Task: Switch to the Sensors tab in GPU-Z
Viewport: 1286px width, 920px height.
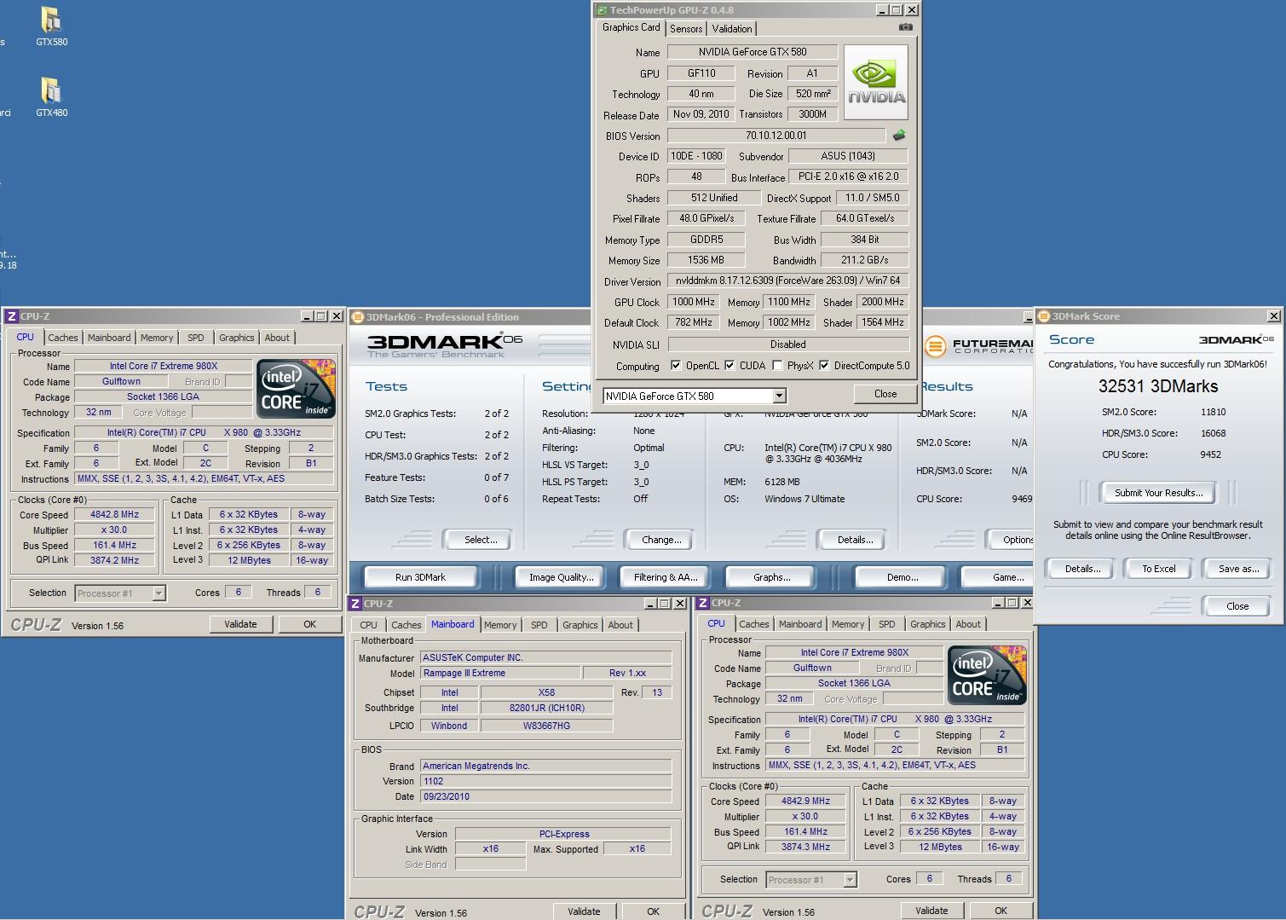Action: 686,29
